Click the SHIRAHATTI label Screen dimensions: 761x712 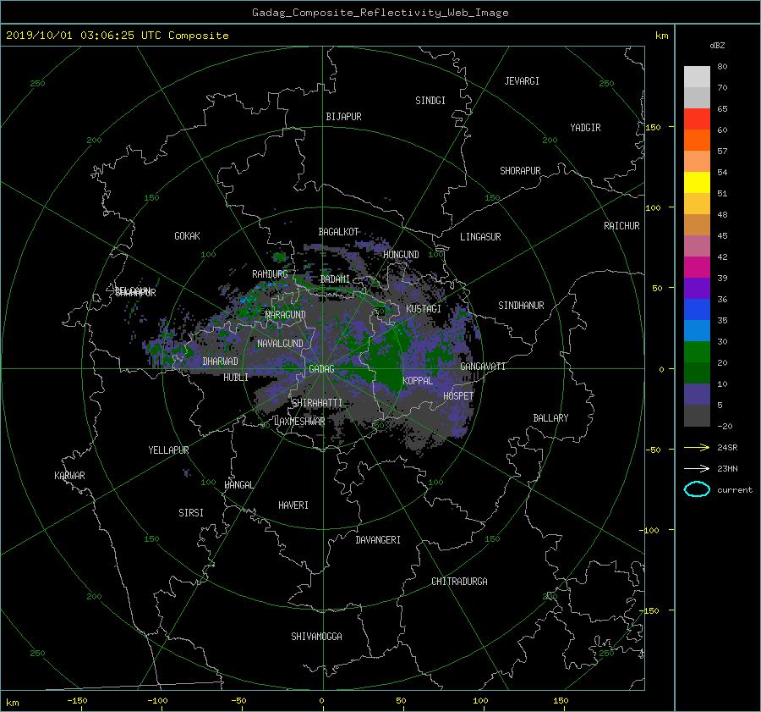(x=317, y=403)
